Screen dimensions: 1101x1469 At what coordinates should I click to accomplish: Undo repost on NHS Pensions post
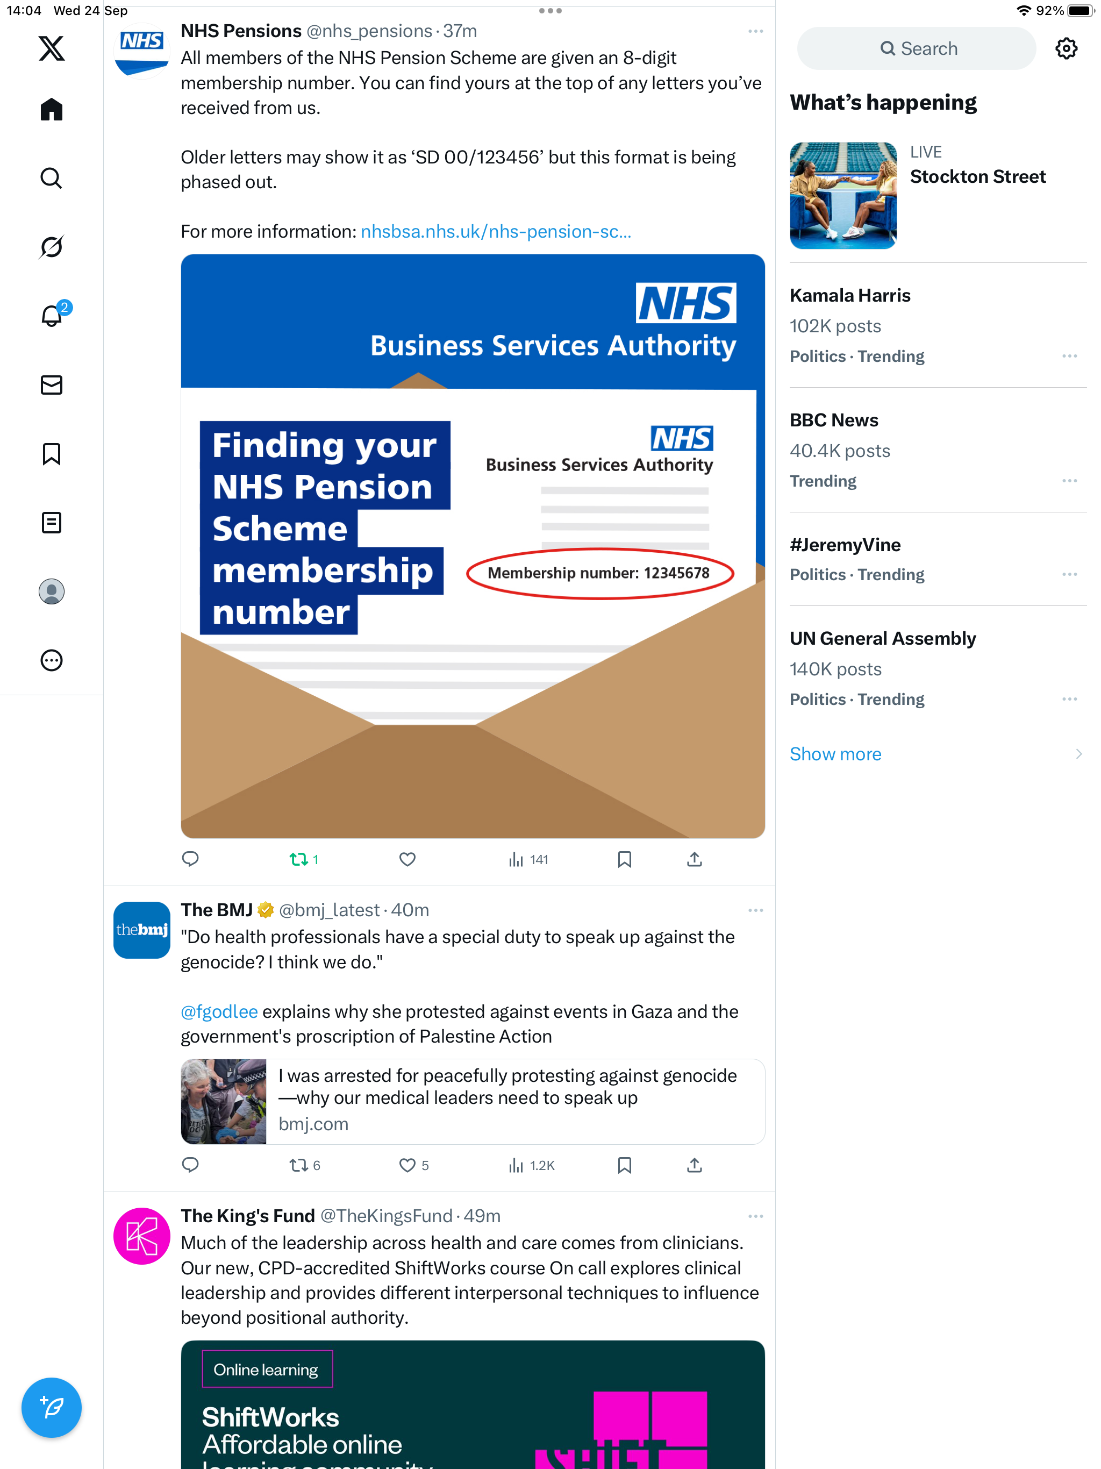299,859
